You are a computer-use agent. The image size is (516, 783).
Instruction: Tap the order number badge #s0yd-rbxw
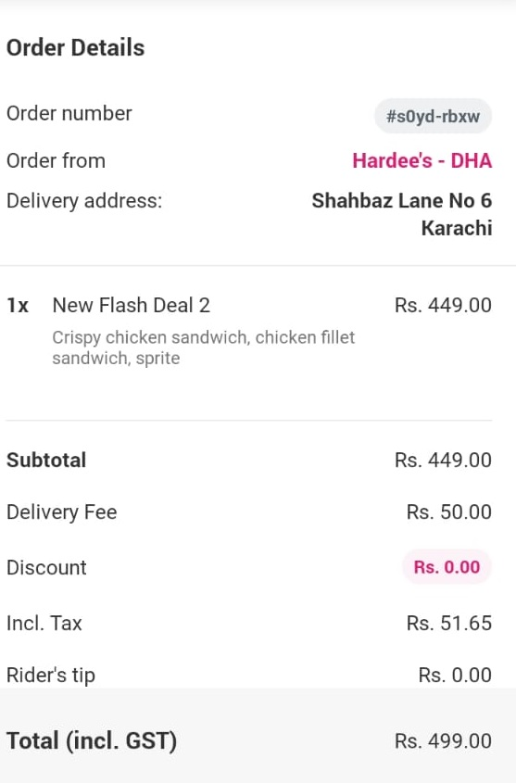(433, 117)
